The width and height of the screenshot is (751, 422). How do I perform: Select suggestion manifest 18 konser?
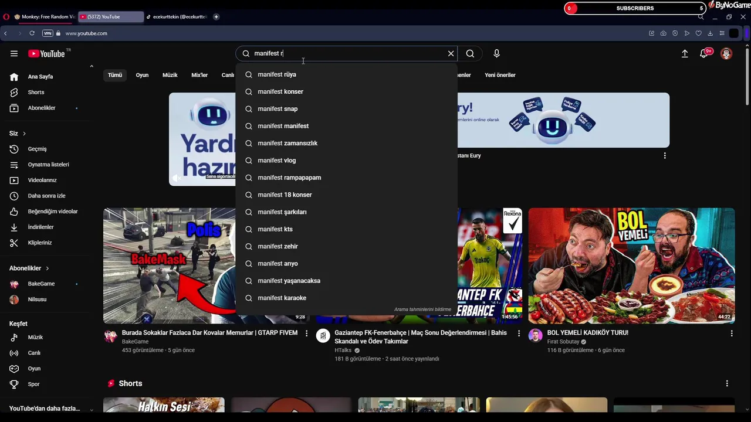coord(346,195)
